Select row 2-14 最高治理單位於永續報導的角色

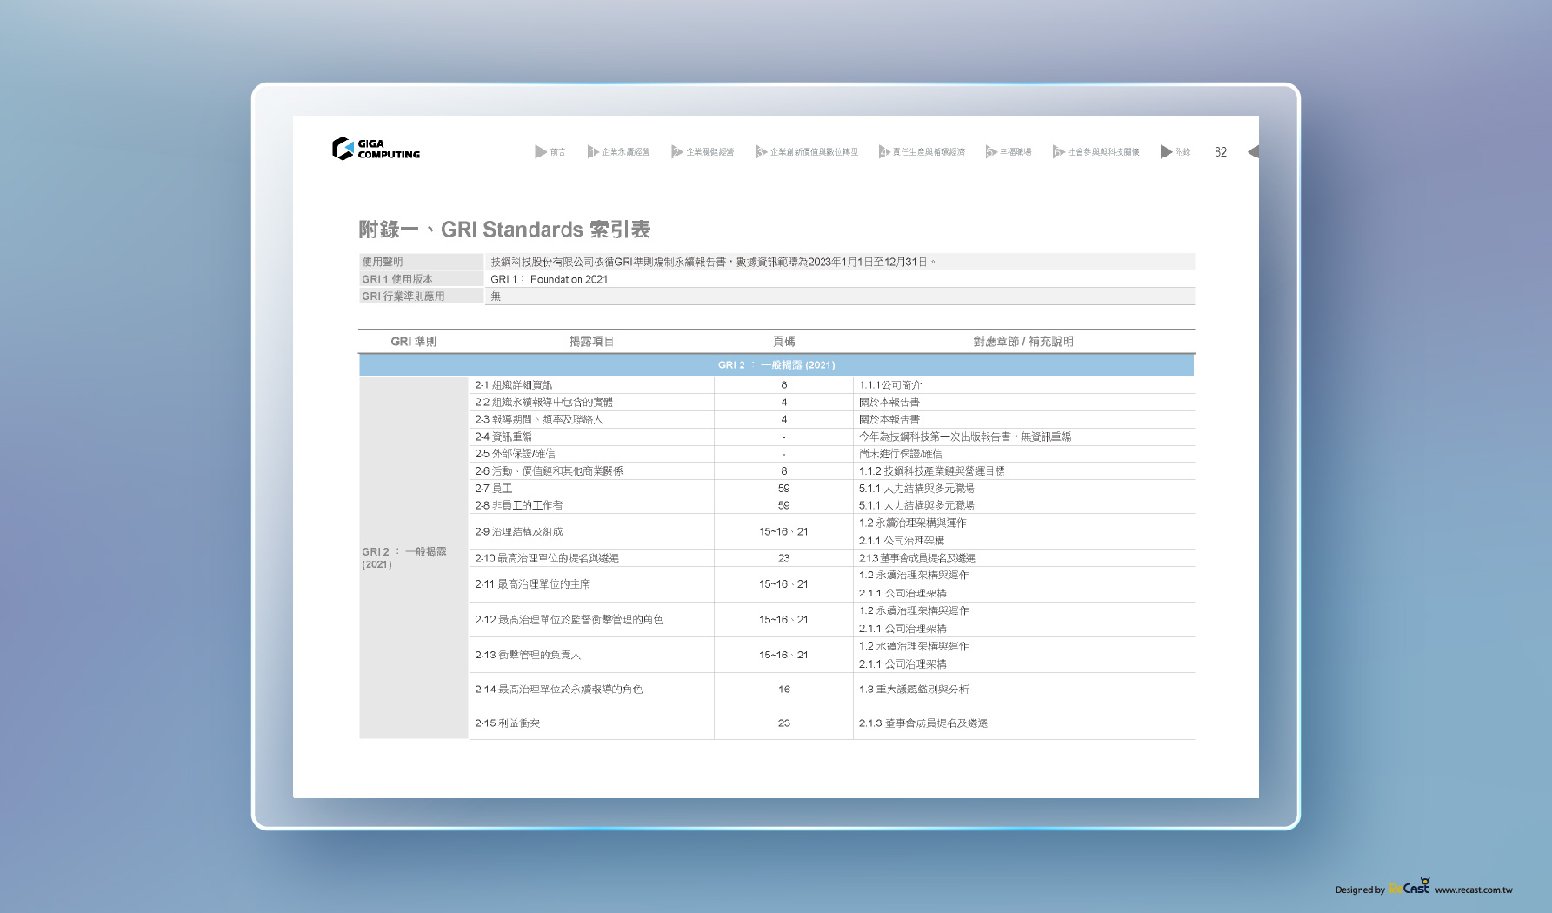[832, 690]
